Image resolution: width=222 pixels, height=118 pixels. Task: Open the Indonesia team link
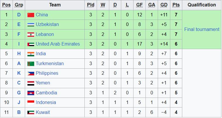46,103
